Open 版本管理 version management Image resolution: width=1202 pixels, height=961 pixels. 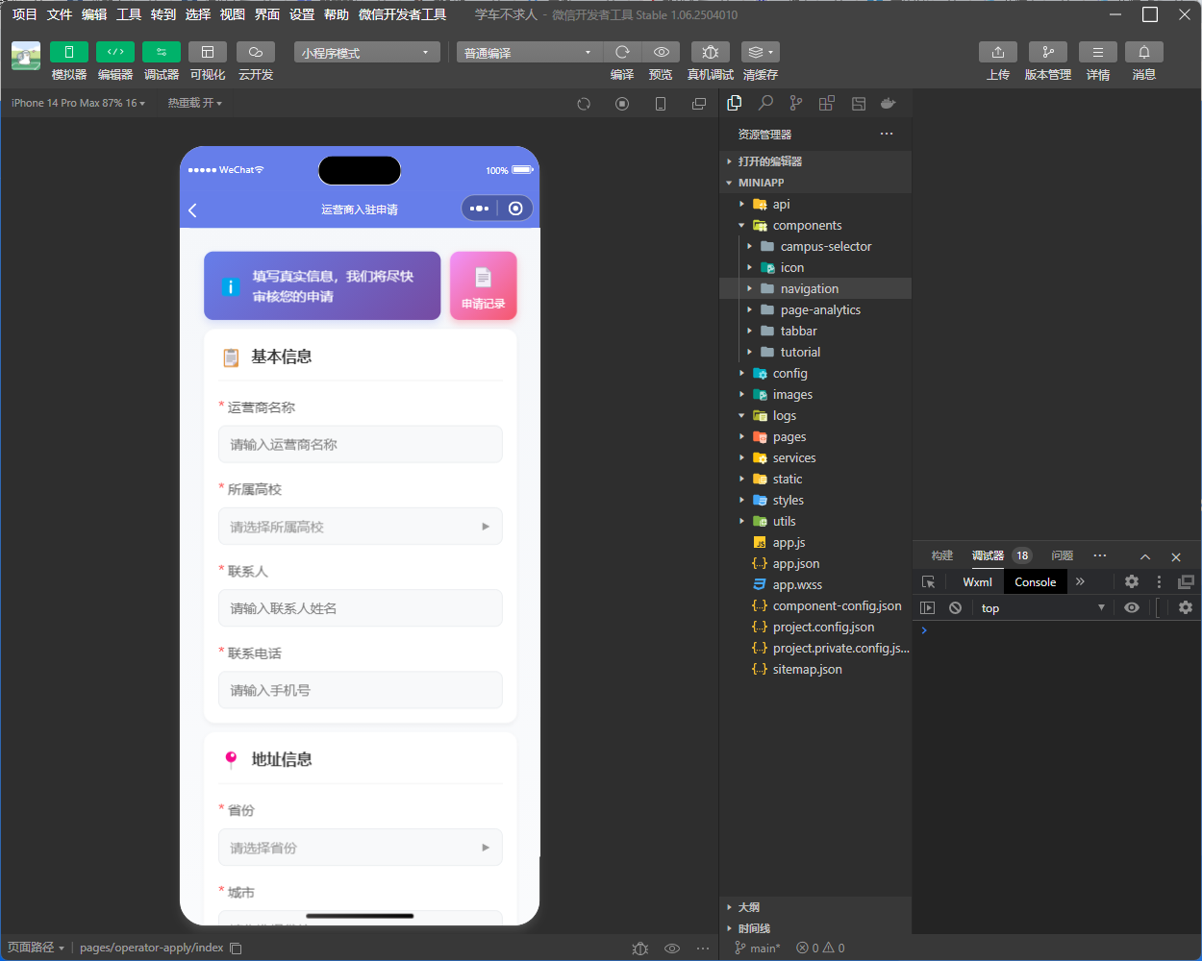pos(1047,52)
